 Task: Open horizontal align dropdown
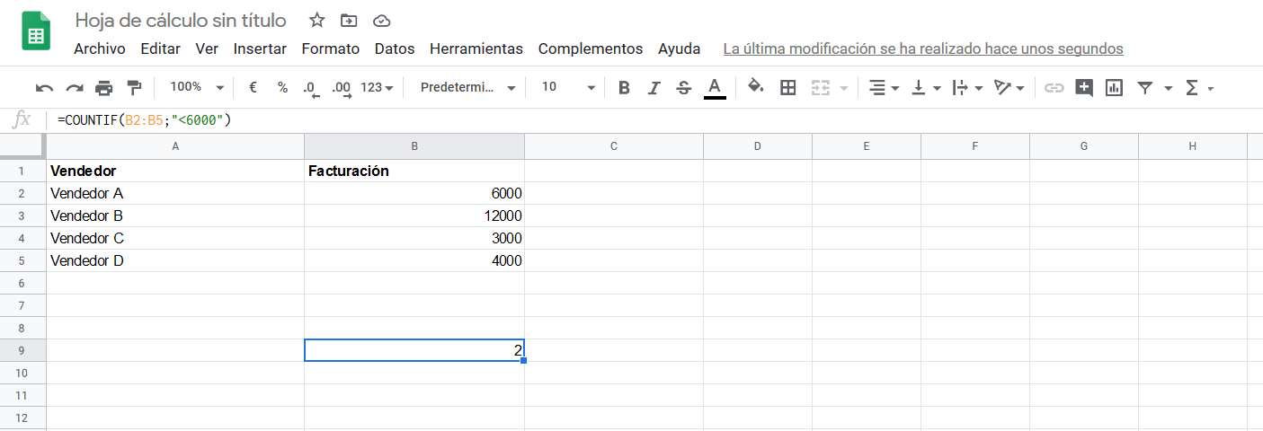coord(884,88)
